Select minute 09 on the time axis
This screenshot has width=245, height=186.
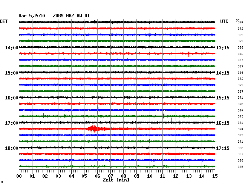tap(136, 176)
